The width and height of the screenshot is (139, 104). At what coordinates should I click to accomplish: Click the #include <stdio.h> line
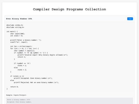pos(15,25)
